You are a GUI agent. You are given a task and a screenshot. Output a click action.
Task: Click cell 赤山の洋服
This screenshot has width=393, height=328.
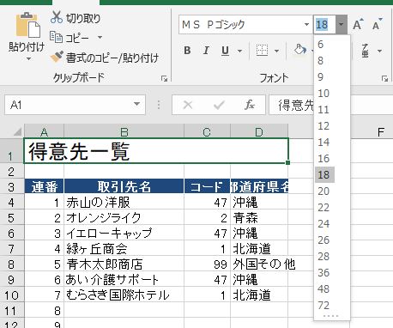coord(124,203)
